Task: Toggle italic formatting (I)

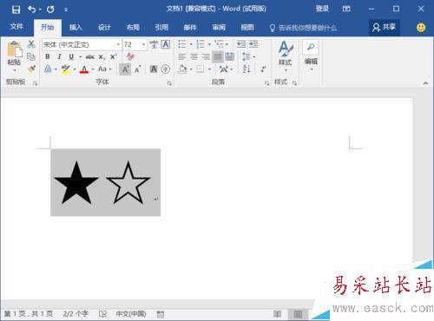Action: click(59, 56)
